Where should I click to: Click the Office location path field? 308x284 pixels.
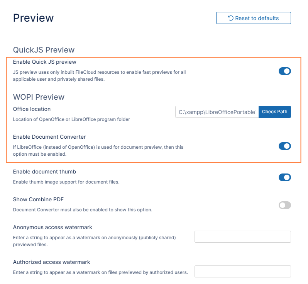click(x=217, y=112)
